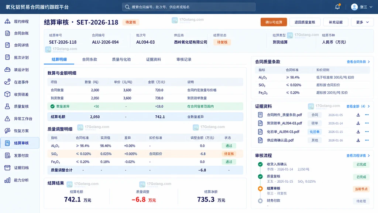
Task: Download 到货磅单_AL094-03.pdf
Action: click(358, 123)
